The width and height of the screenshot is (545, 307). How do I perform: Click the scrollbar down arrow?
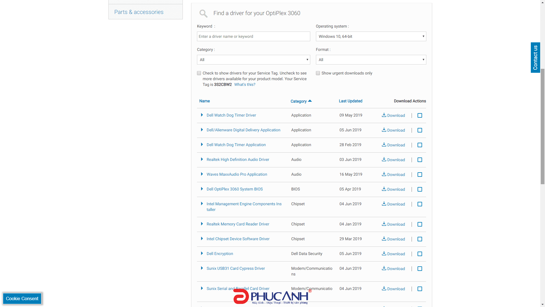542,304
